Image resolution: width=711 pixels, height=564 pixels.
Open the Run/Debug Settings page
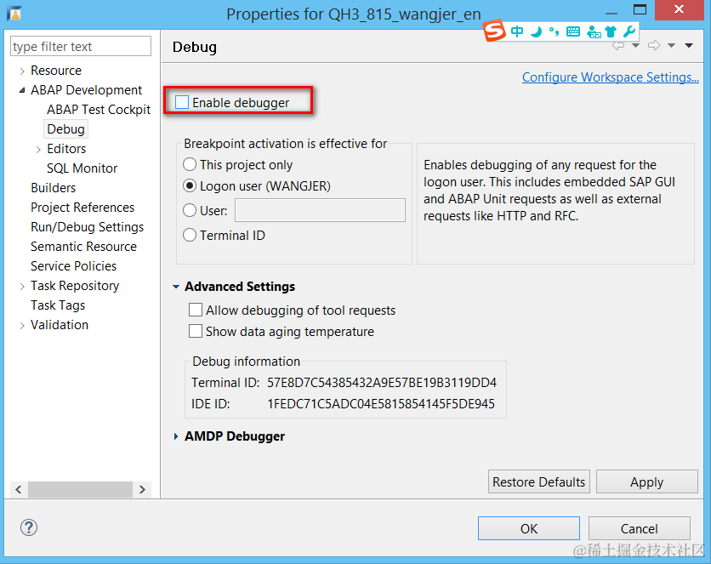87,226
